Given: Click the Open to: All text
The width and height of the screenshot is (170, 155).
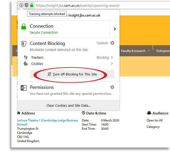Looking at the screenshot, I should click(155, 120).
